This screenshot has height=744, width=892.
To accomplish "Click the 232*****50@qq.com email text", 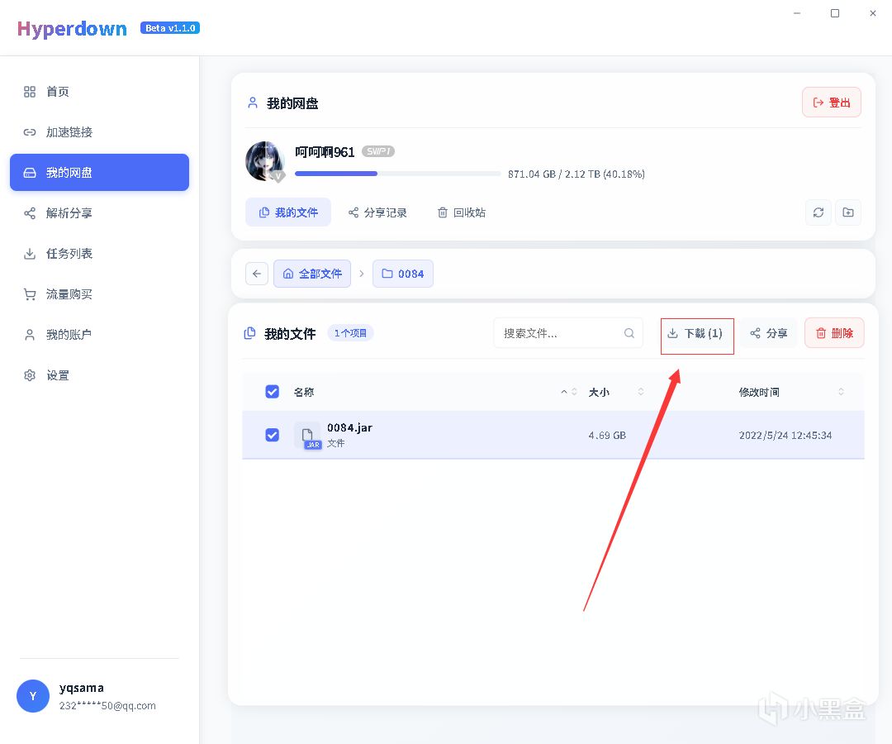I will tap(107, 706).
